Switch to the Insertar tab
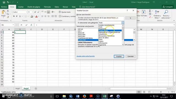Image resolution: width=176 pixels, height=99 pixels. point(21,7)
